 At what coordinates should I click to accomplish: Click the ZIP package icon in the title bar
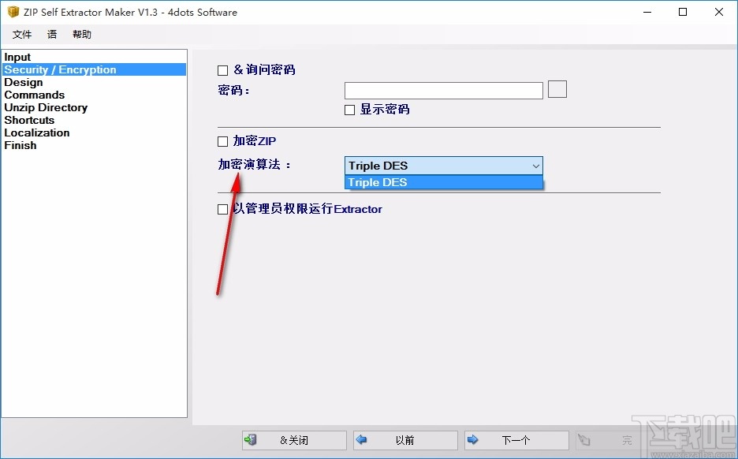tap(13, 12)
